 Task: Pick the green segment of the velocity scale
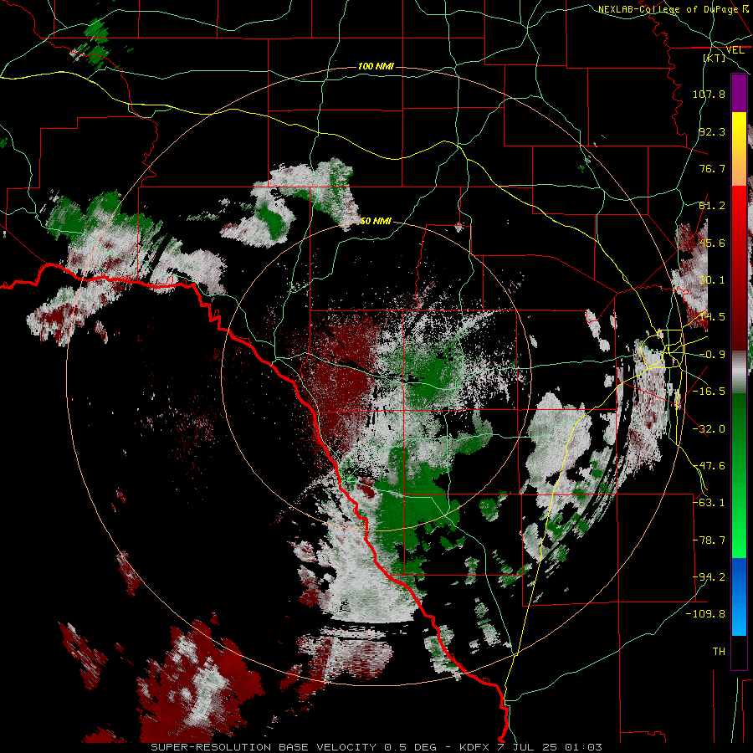[739, 475]
